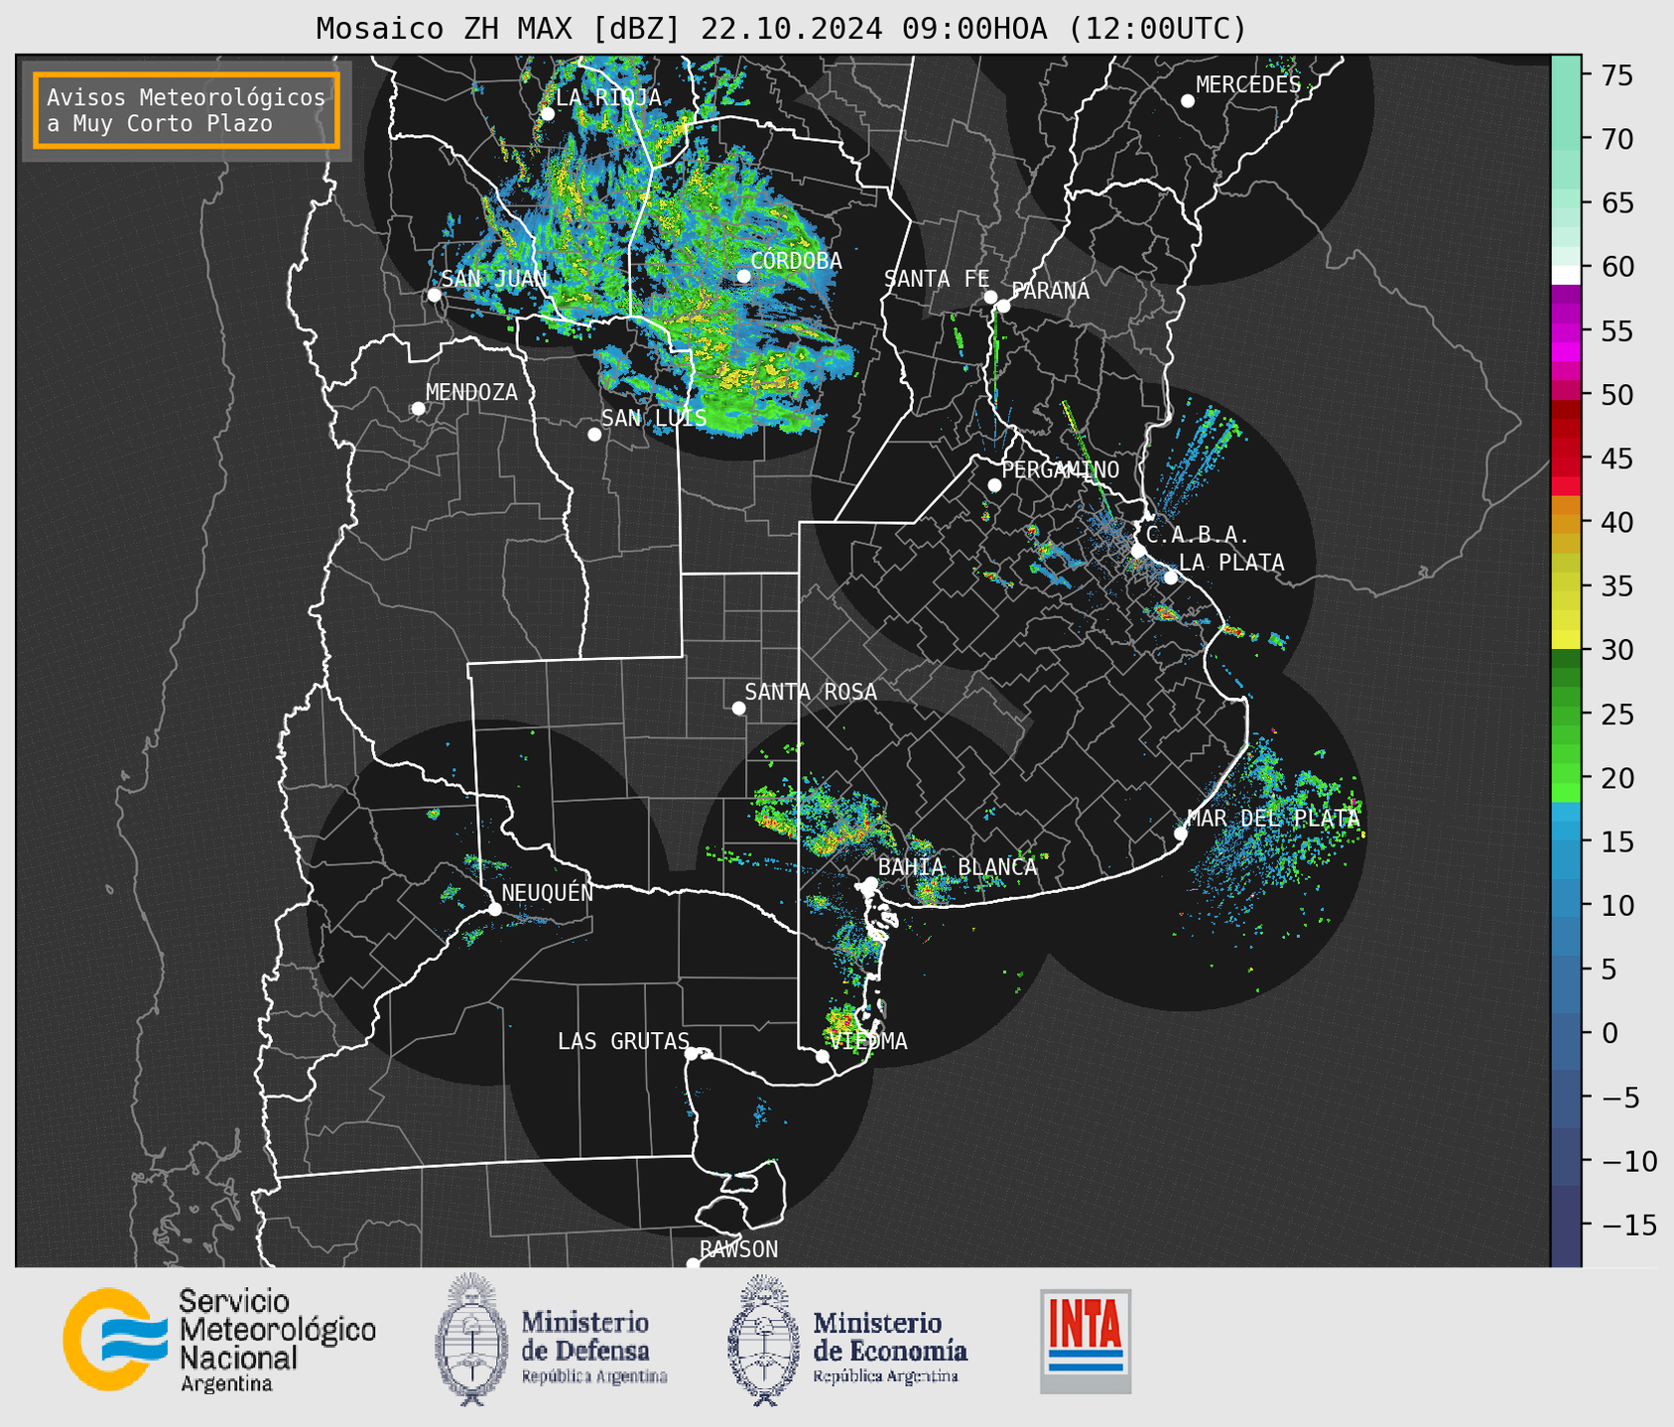Click the Ministerio de Defensa emblem
This screenshot has width=1674, height=1427.
tap(470, 1339)
